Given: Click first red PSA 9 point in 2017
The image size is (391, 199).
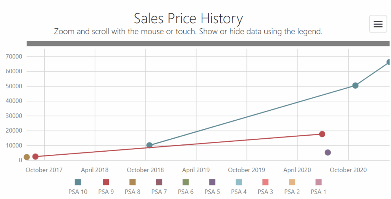Looking at the screenshot, I should point(36,157).
